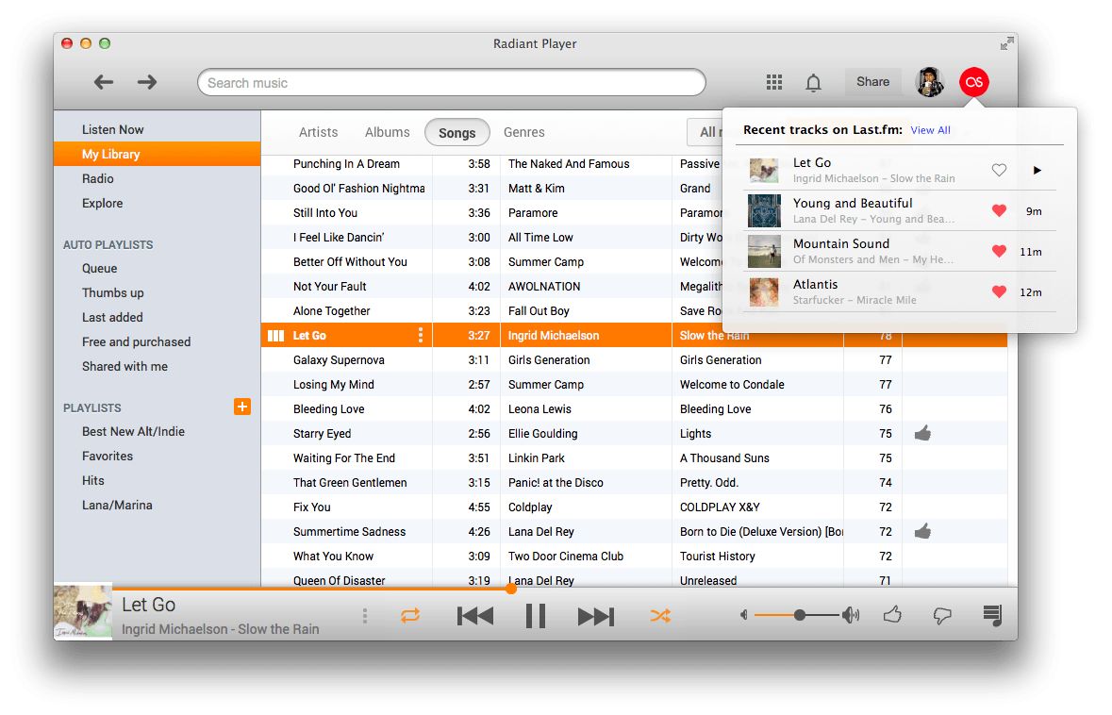Open notifications via the bell icon
Screen dimensions: 1112x715
(x=813, y=82)
